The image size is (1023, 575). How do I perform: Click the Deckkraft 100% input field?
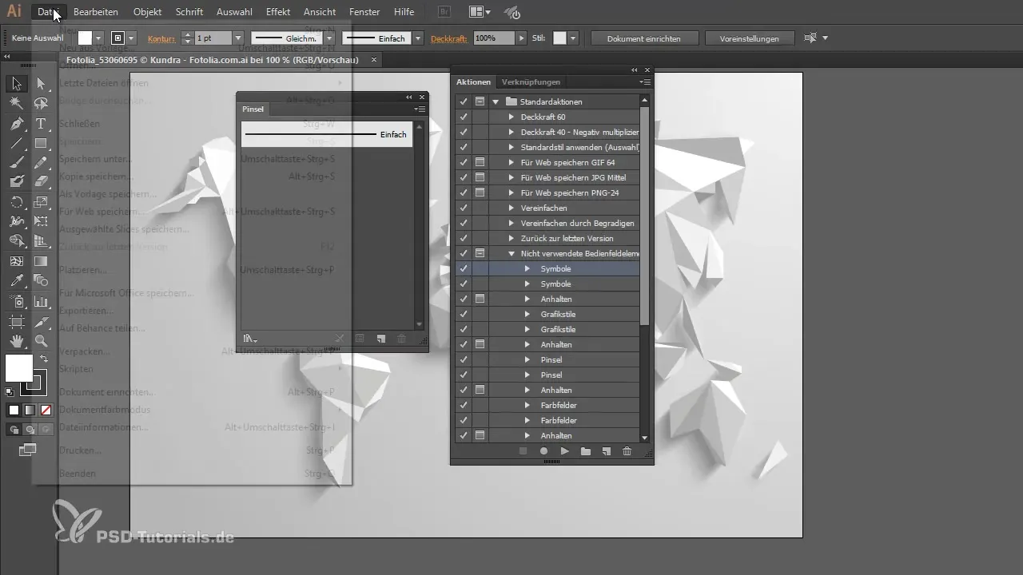click(x=494, y=38)
